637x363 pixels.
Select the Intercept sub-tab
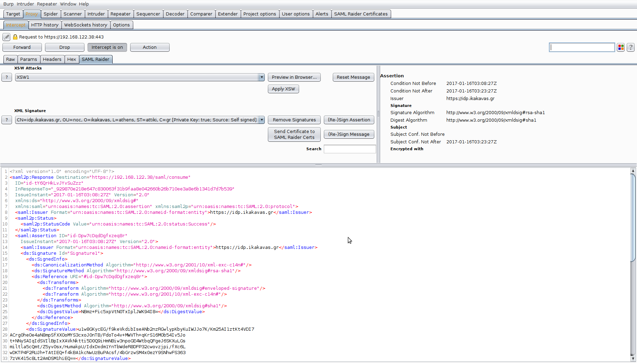click(x=16, y=25)
